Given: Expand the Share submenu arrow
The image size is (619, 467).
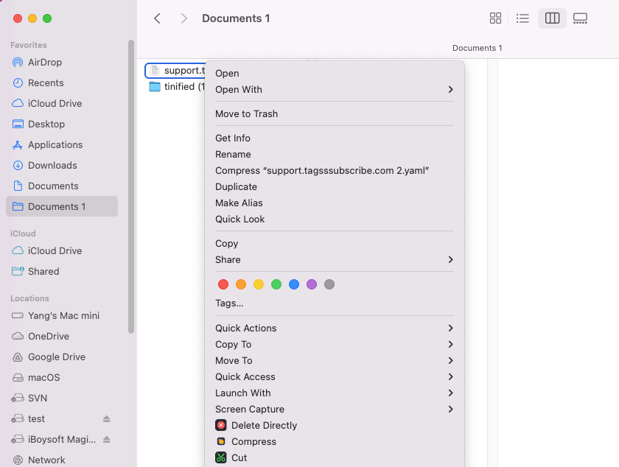Looking at the screenshot, I should pos(450,259).
